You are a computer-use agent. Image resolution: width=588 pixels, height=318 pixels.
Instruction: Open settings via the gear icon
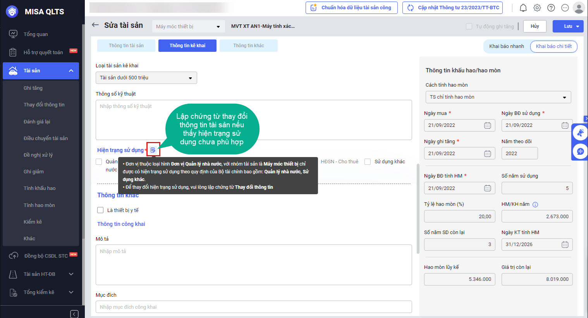coord(537,8)
